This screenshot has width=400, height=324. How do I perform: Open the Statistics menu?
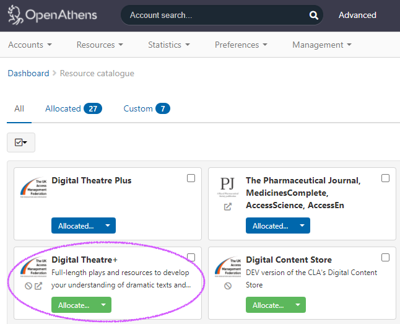point(169,45)
